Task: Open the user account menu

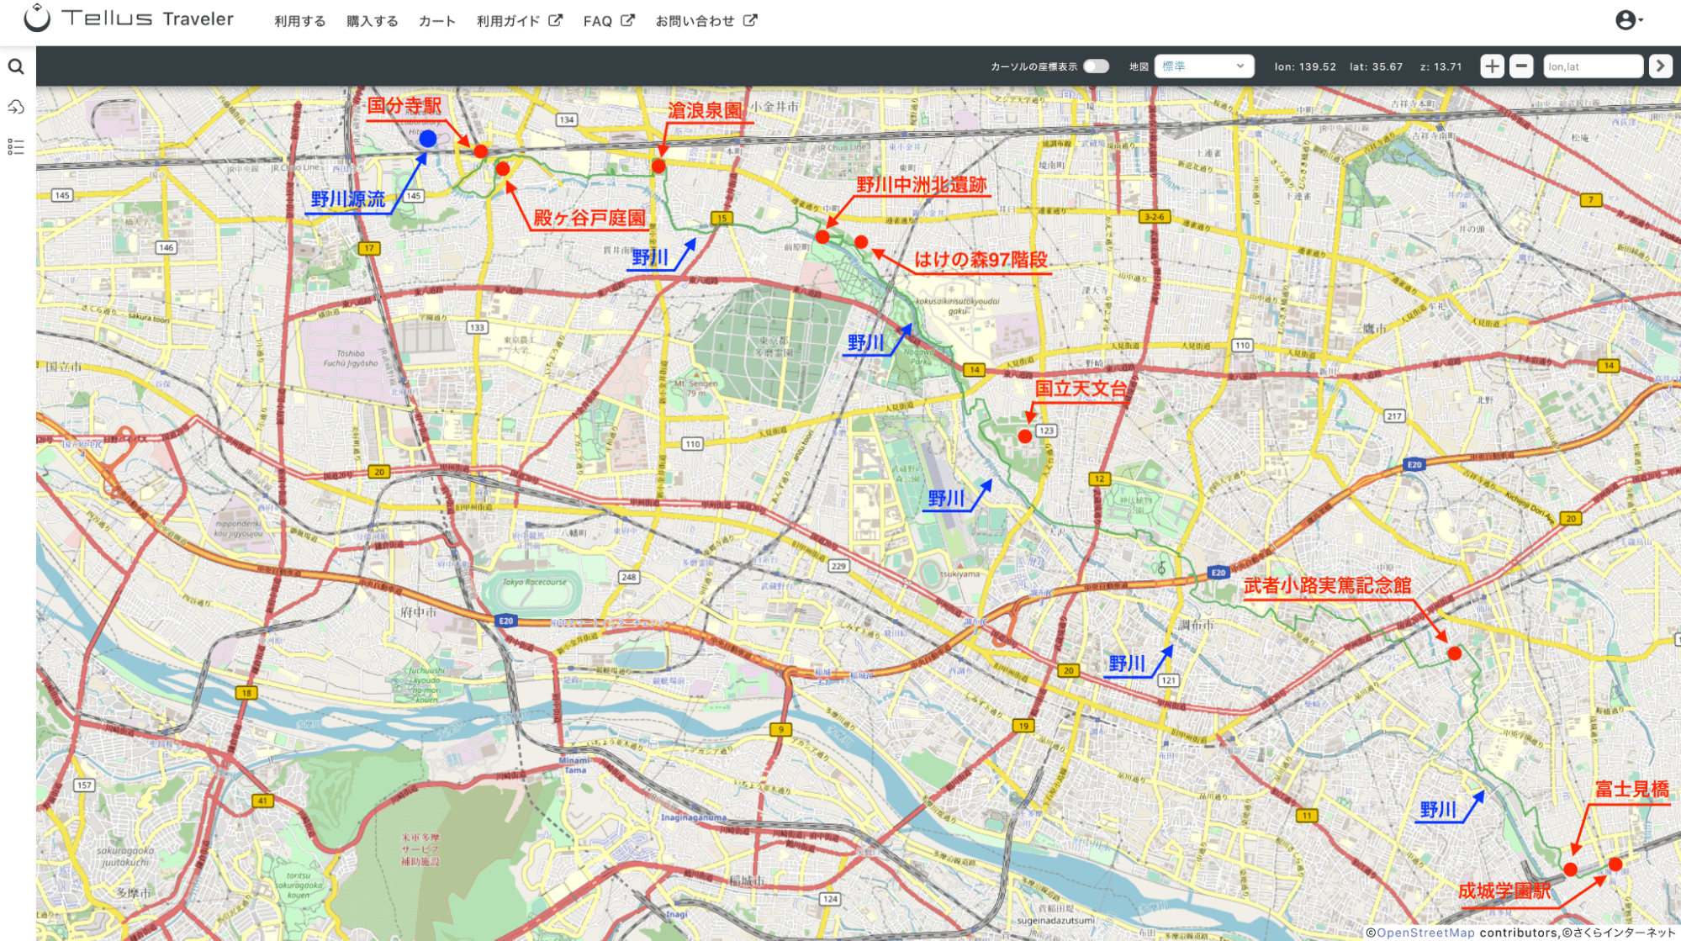Action: click(x=1629, y=20)
